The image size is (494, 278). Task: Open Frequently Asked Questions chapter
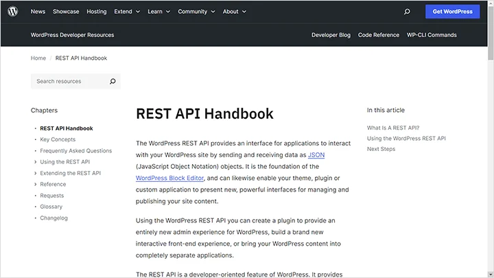click(75, 150)
